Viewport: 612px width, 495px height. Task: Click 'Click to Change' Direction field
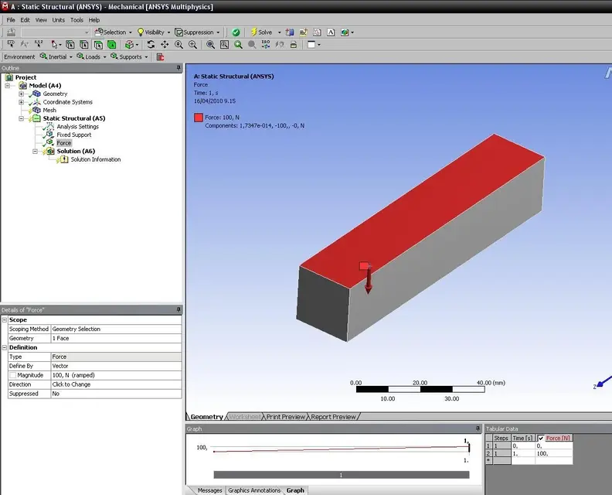coord(117,384)
